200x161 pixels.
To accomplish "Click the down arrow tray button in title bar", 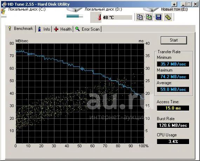I will [174, 4].
